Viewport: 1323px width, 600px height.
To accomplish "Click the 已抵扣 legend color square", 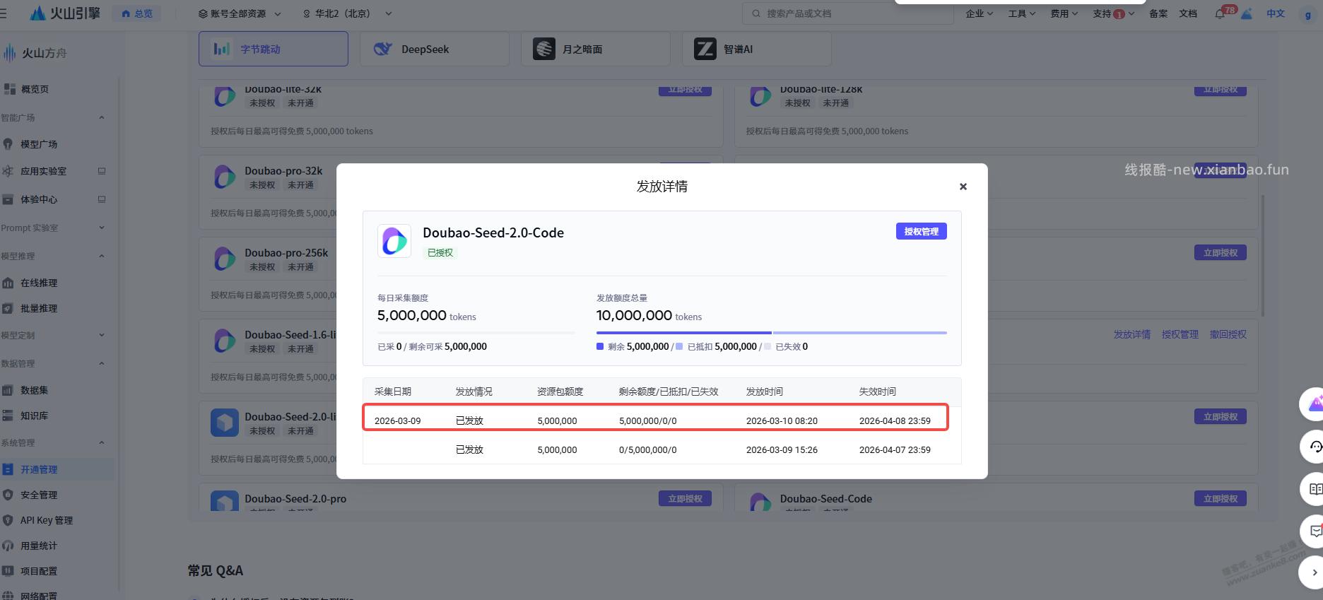I will click(x=679, y=346).
